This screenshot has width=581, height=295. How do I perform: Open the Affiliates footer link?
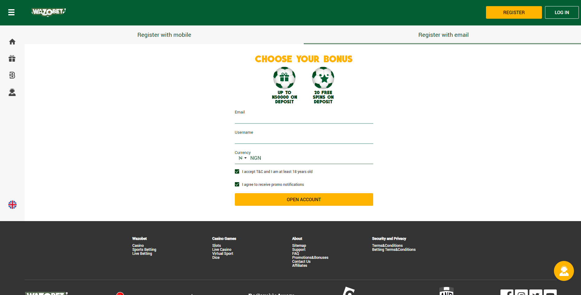pyautogui.click(x=299, y=266)
